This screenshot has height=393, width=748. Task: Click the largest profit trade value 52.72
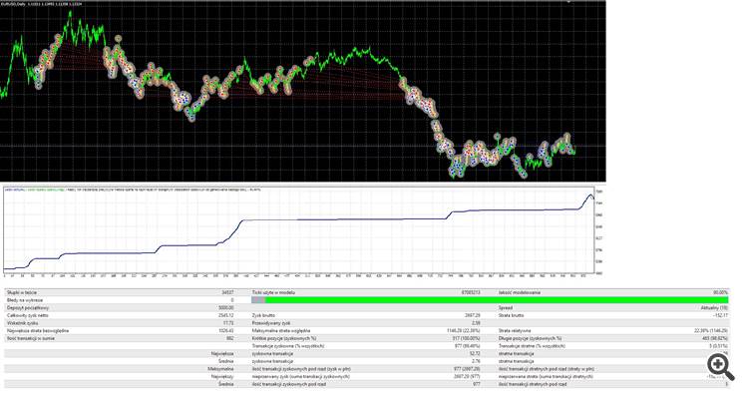click(x=475, y=353)
